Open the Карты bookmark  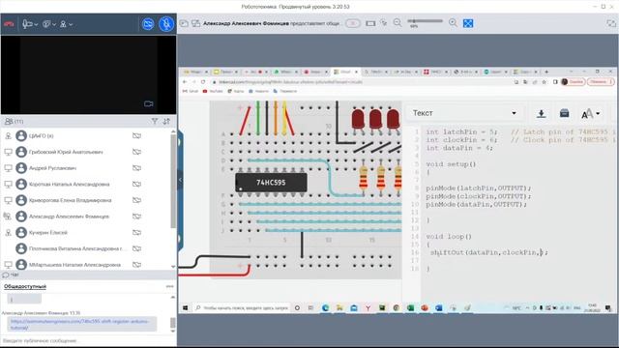click(236, 91)
